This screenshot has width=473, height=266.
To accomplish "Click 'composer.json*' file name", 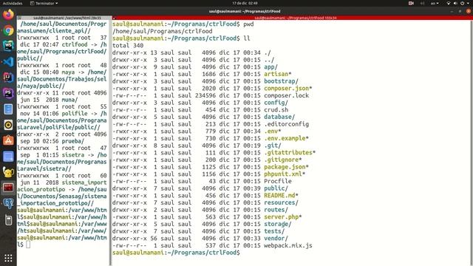I will pyautogui.click(x=287, y=89).
